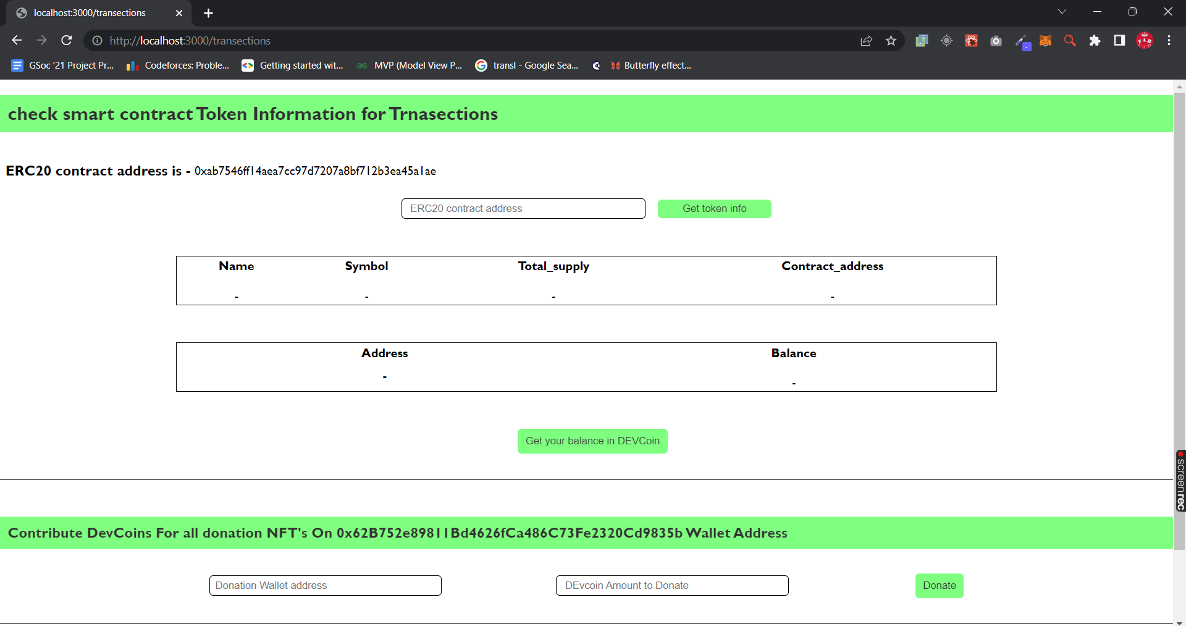The image size is (1186, 626).
Task: Click the red puzzle extension icon
Action: click(x=971, y=41)
